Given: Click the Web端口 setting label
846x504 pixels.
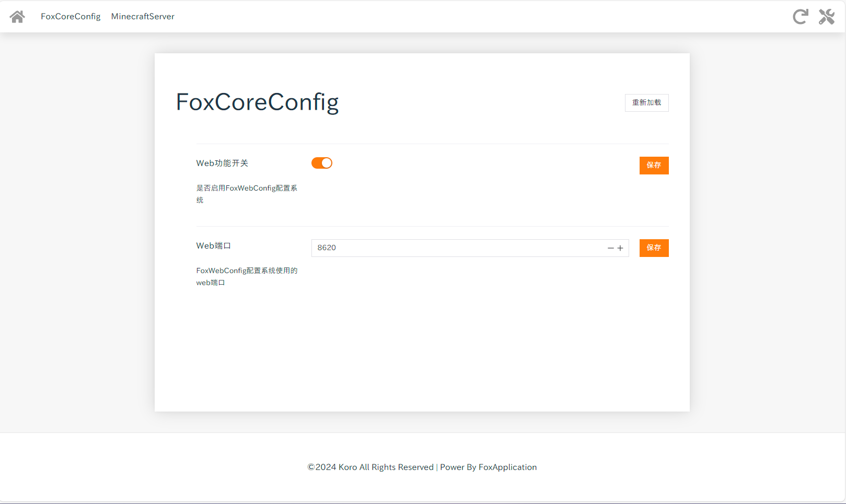Looking at the screenshot, I should click(213, 245).
